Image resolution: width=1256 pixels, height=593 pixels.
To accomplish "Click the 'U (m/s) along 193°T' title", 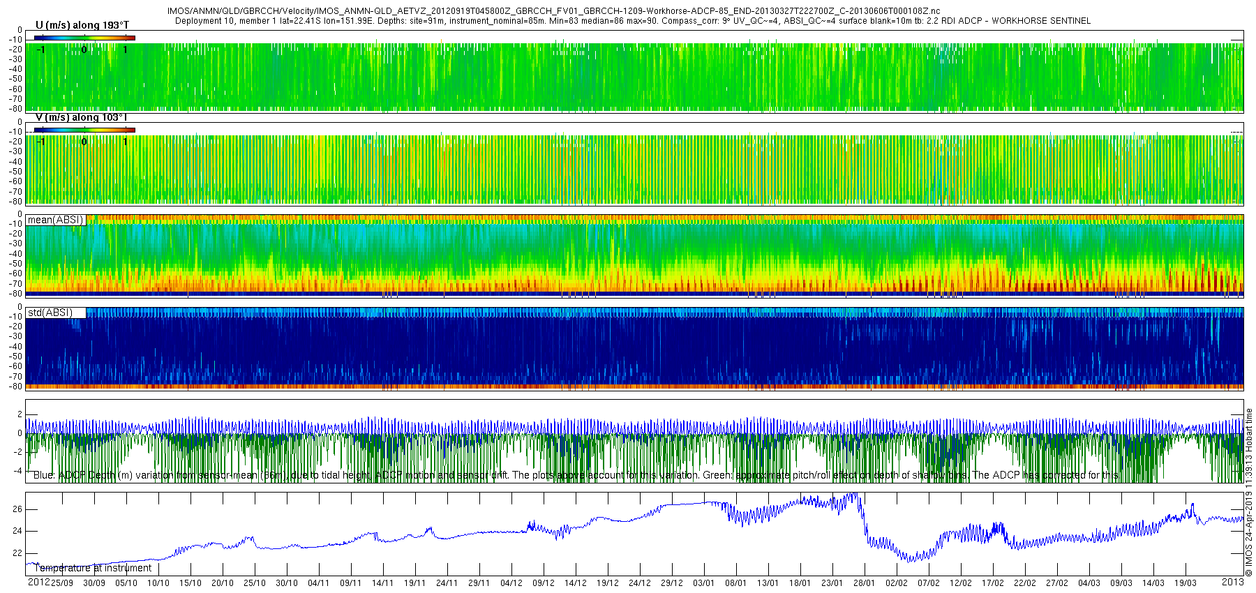I will pyautogui.click(x=82, y=25).
